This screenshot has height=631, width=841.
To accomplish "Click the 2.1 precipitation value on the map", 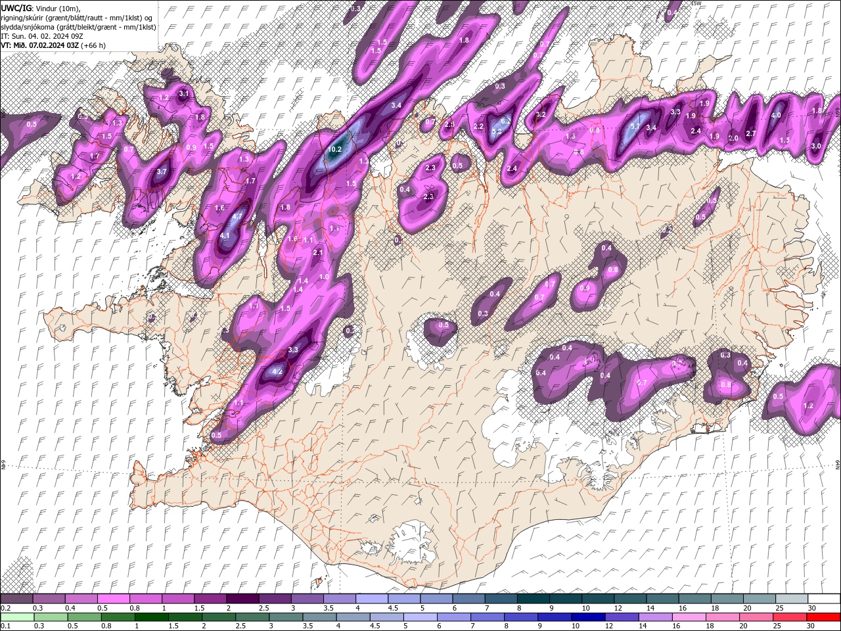I will click(x=318, y=252).
